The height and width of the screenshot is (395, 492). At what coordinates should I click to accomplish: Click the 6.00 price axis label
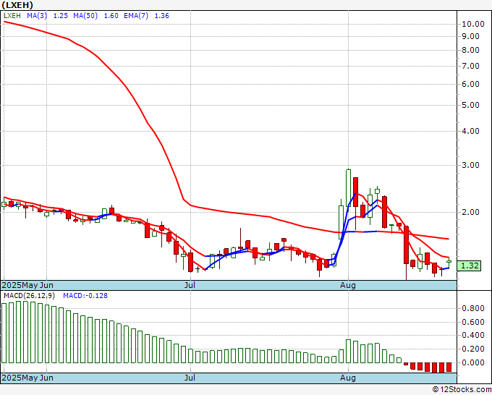pyautogui.click(x=471, y=84)
